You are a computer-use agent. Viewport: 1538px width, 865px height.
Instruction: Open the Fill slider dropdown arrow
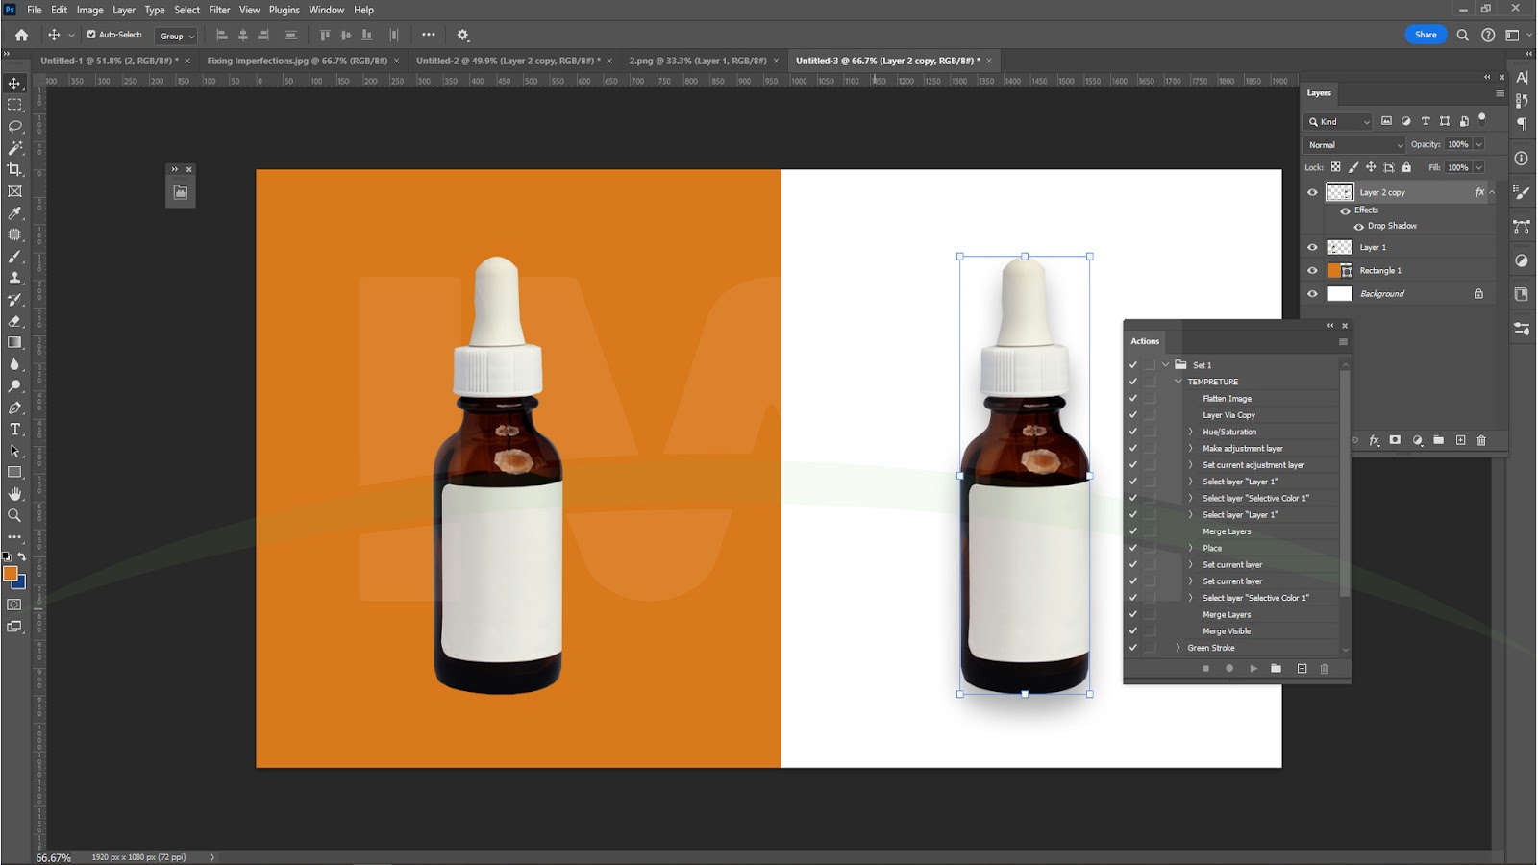[x=1478, y=167]
